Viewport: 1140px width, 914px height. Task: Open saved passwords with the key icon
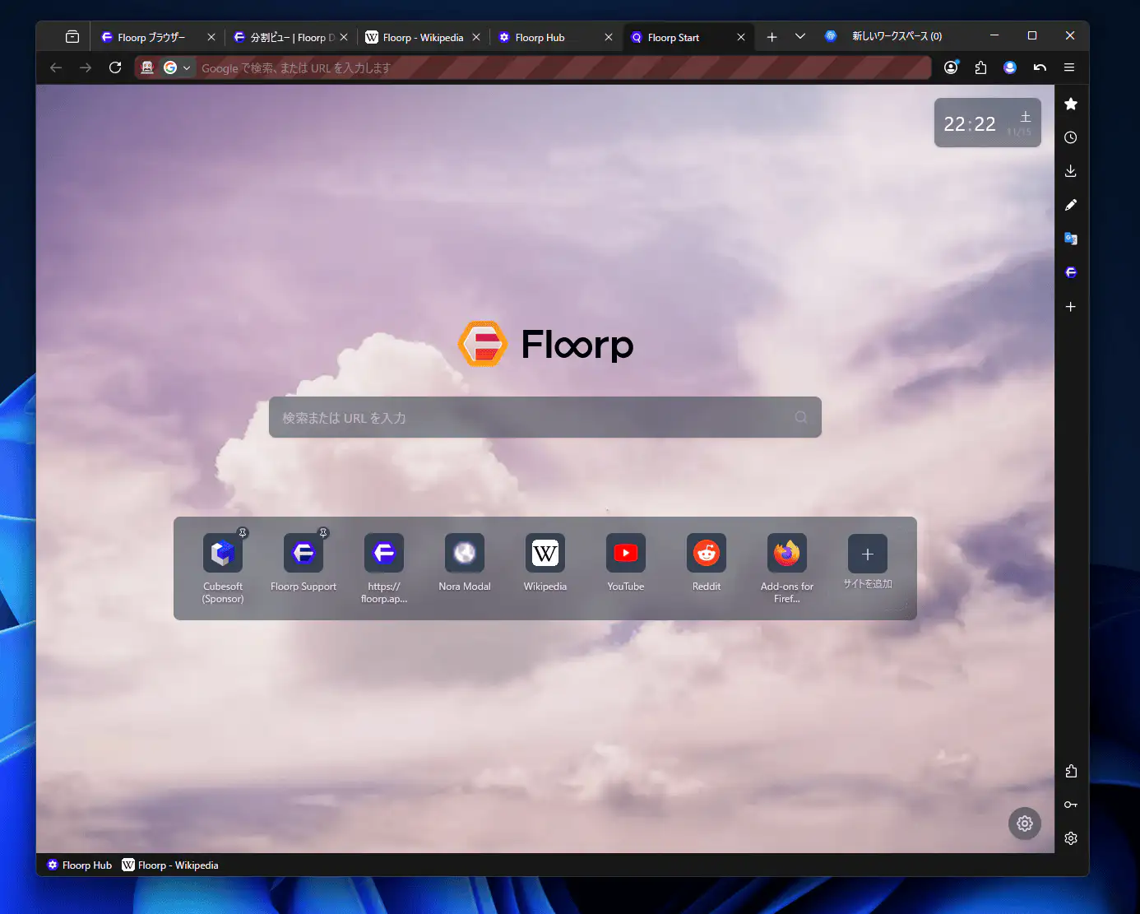pos(1071,805)
